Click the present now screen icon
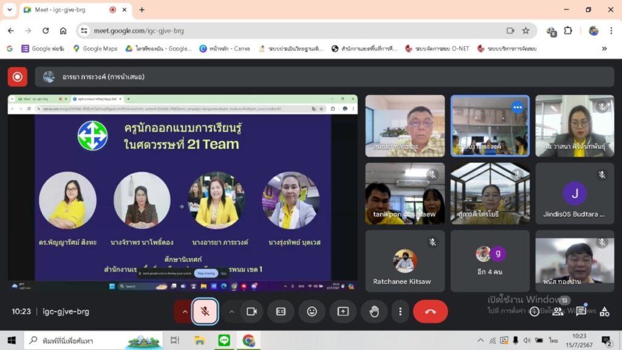Screen dimensions: 622x350 [343, 312]
